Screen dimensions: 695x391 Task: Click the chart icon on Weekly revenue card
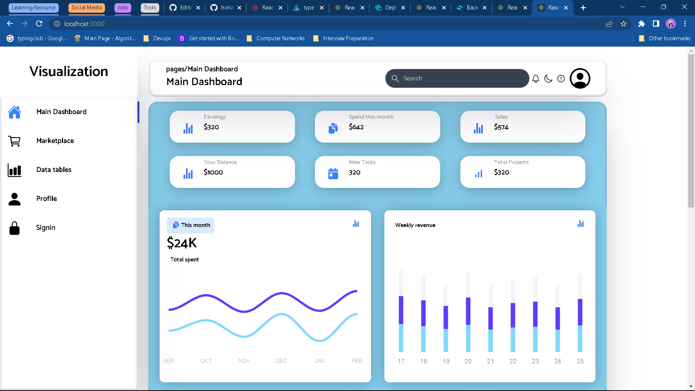point(581,223)
